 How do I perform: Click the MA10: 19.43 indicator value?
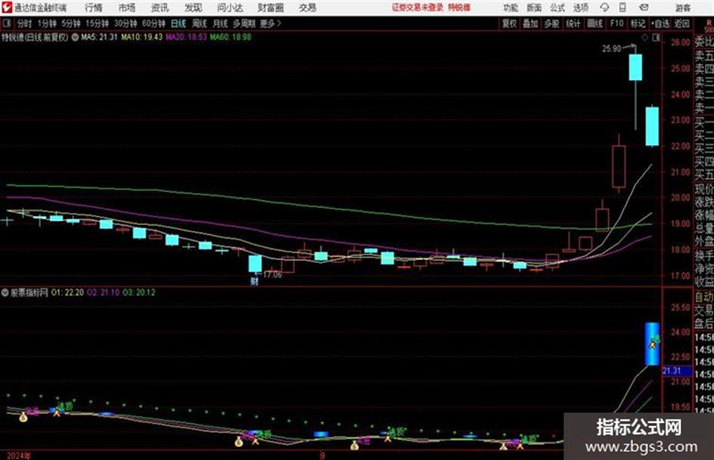click(x=141, y=37)
